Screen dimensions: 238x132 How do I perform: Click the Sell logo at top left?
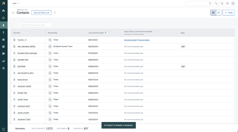point(3,3)
